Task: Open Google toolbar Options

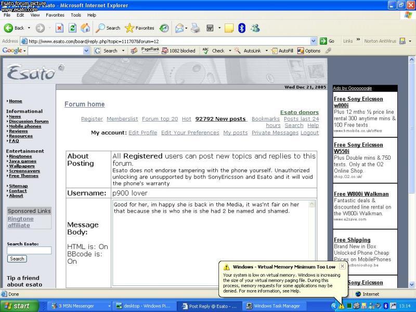Action: pos(309,50)
